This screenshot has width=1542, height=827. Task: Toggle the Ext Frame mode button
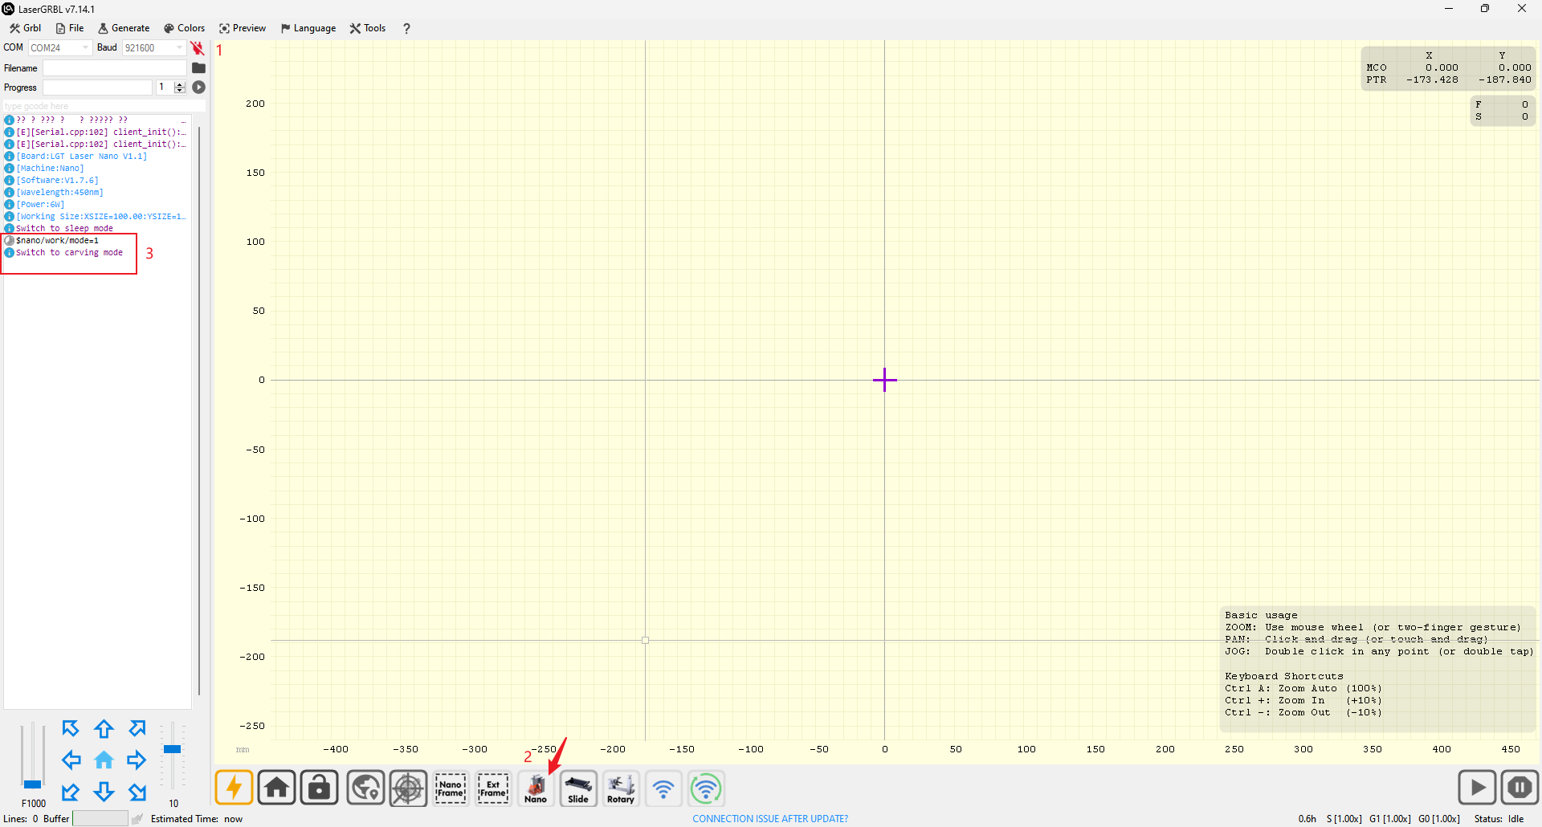tap(493, 788)
